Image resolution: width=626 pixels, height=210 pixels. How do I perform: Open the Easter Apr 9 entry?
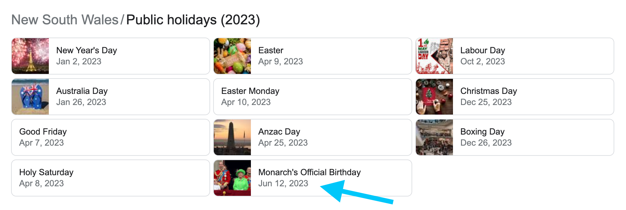313,56
